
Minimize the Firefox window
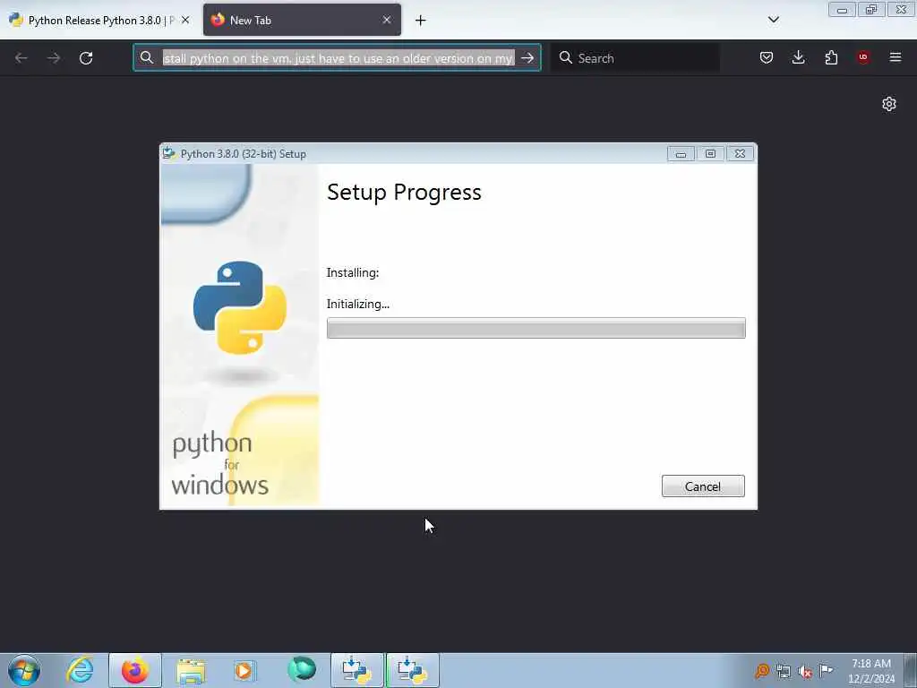(842, 9)
